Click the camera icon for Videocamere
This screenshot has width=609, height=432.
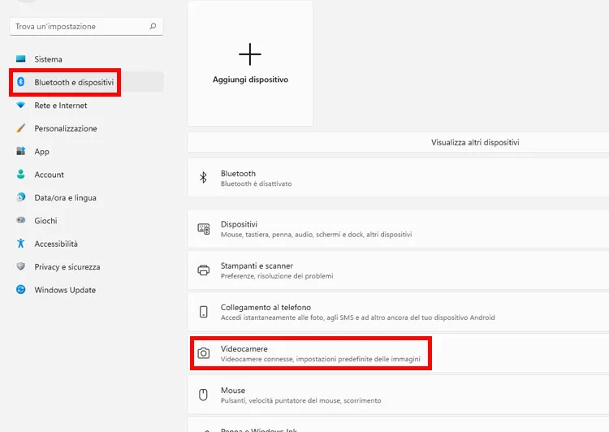point(204,353)
